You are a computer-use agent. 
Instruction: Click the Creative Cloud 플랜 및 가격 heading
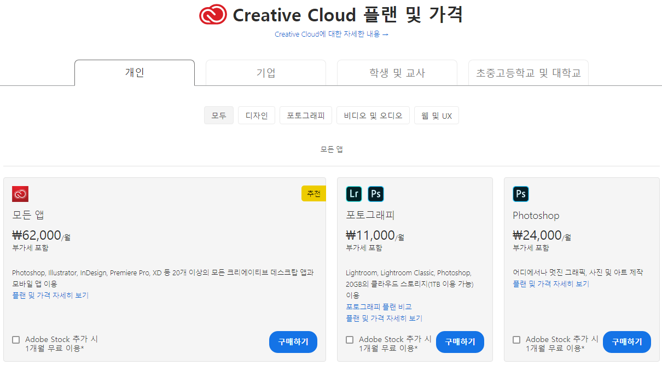coord(348,15)
